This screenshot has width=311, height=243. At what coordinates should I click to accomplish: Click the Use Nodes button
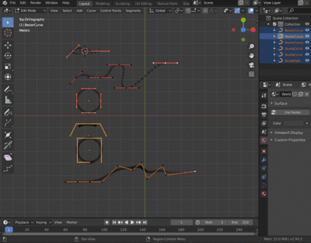point(290,112)
